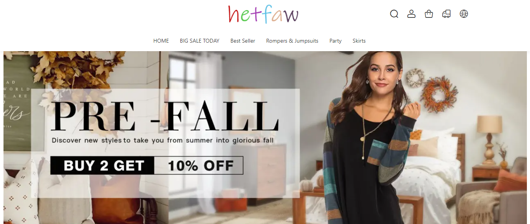Image resolution: width=530 pixels, height=224 pixels.
Task: Click the 10% OFF promo box
Action: point(199,166)
